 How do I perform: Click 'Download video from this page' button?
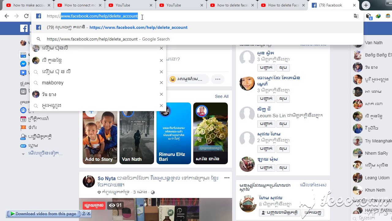coord(43,214)
